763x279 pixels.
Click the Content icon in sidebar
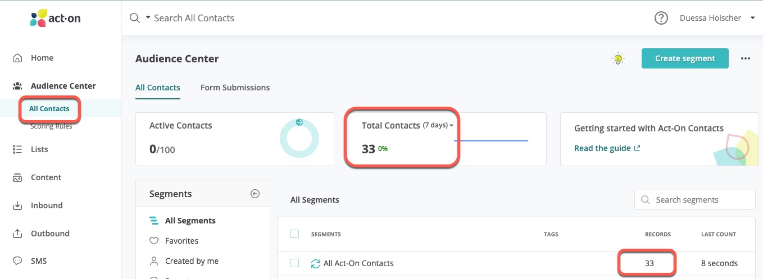18,177
